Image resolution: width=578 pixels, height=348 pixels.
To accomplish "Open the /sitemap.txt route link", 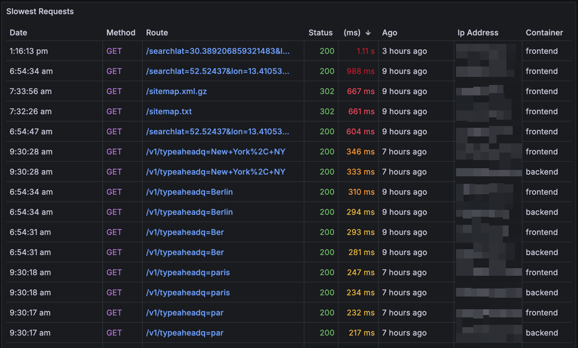I will (169, 112).
